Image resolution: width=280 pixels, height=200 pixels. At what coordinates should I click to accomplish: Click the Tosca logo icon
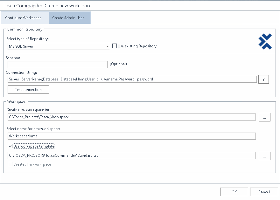tap(265, 42)
